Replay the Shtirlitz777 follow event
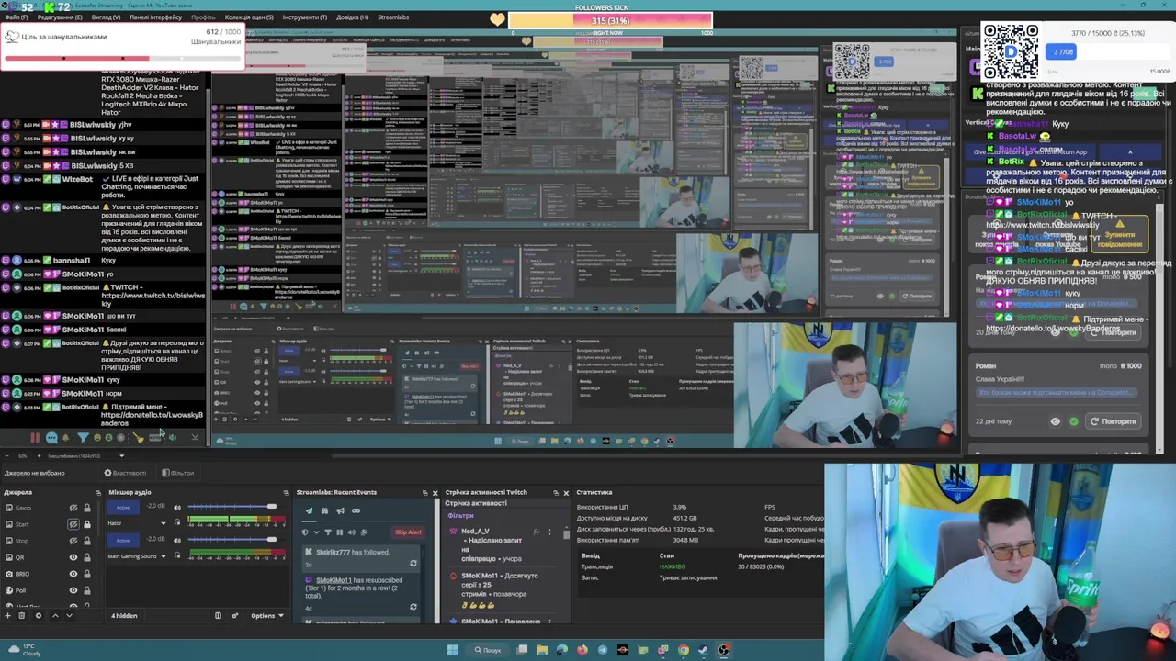Screen dimensions: 1176x661 click(x=413, y=564)
